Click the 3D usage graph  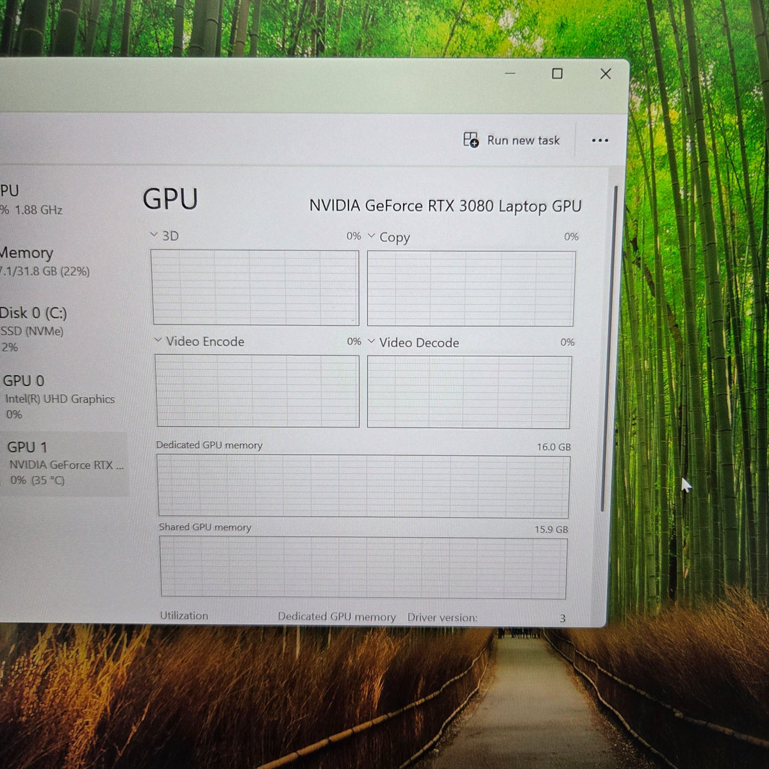256,287
